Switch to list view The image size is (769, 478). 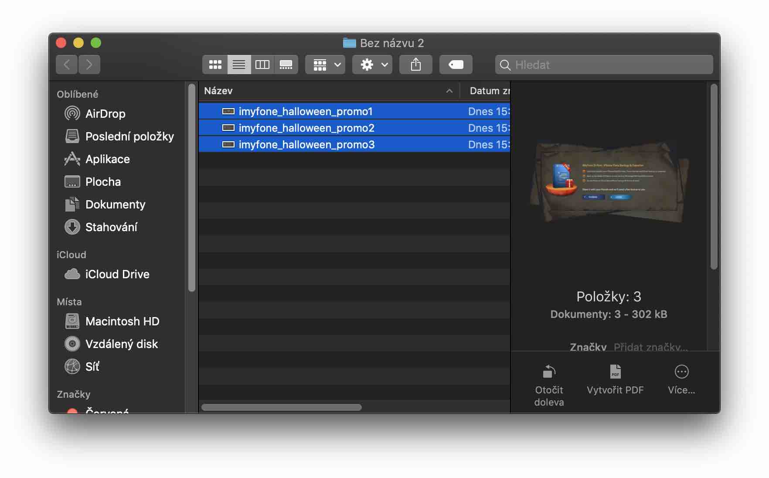pos(239,65)
